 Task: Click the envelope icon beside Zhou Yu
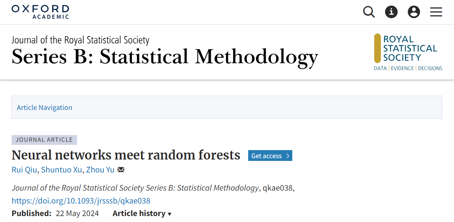[x=121, y=170]
